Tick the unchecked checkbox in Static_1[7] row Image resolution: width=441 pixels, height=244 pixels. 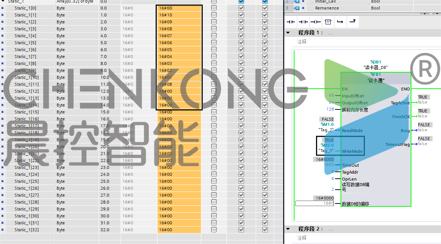[214, 57]
